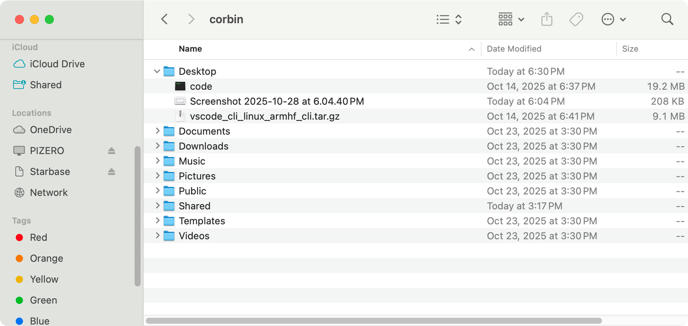This screenshot has width=688, height=326.
Task: Select the Red tag
Action: (x=38, y=237)
